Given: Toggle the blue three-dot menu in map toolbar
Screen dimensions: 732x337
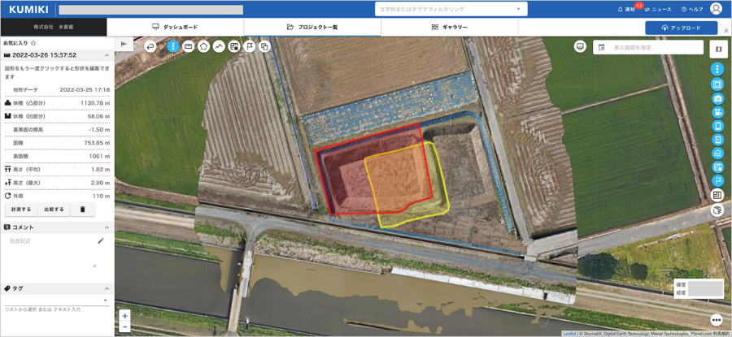Looking at the screenshot, I should [172, 46].
